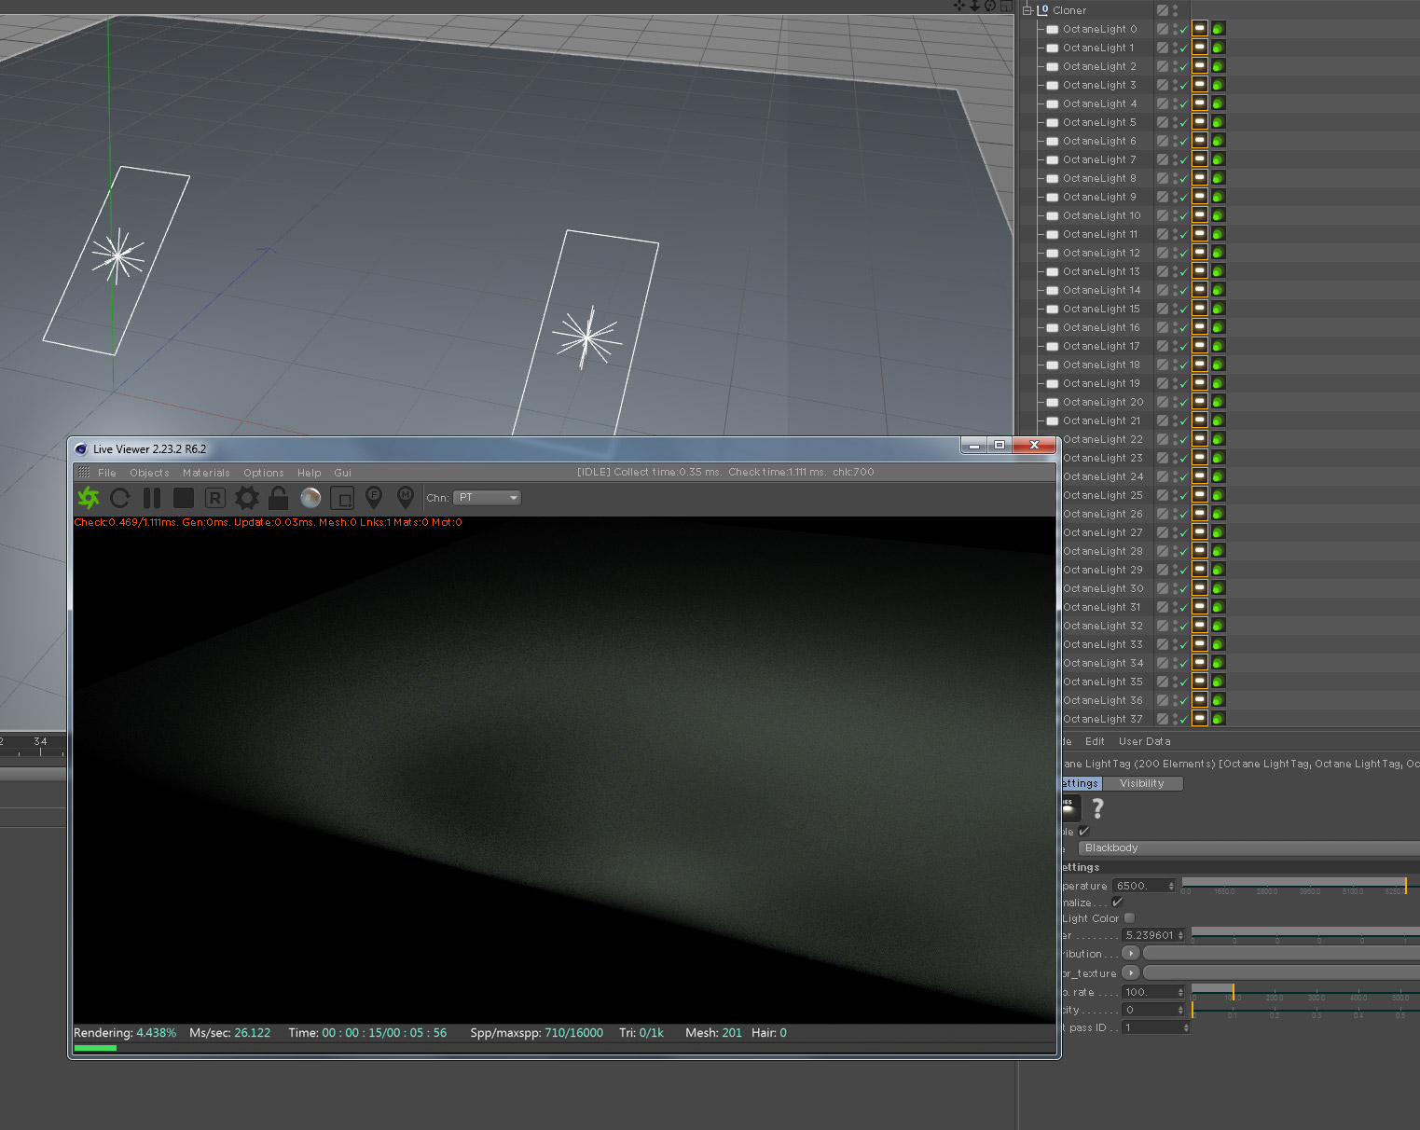This screenshot has width=1420, height=1130.
Task: Open File menu in Live Viewer
Action: tap(107, 473)
